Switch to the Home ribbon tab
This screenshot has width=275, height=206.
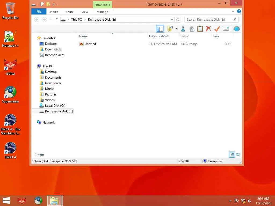coord(54,12)
